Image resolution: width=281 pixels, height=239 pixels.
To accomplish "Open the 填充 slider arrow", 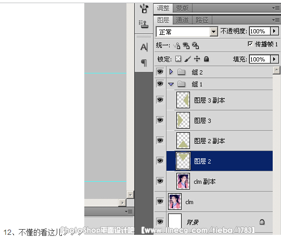I will coord(274,59).
